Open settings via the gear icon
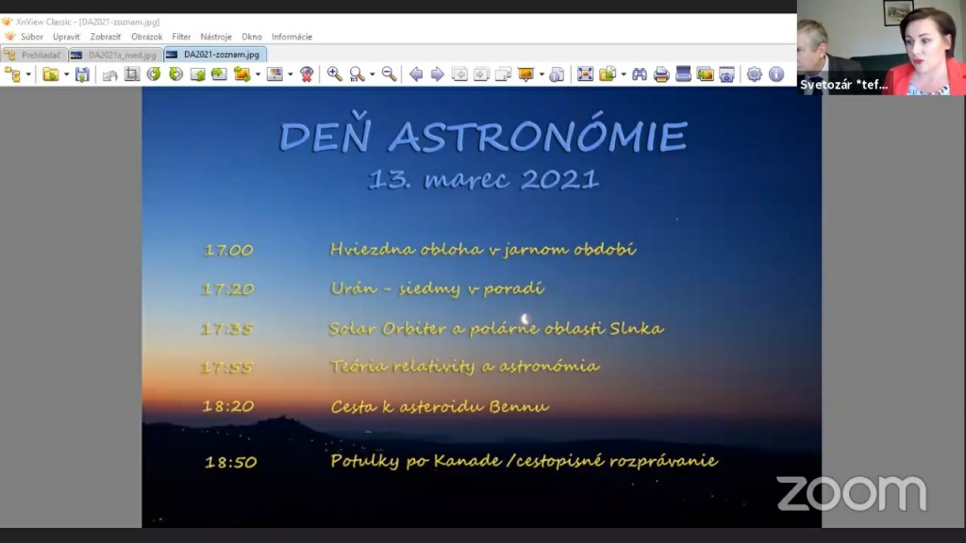Screen dimensions: 966x543 coord(754,74)
